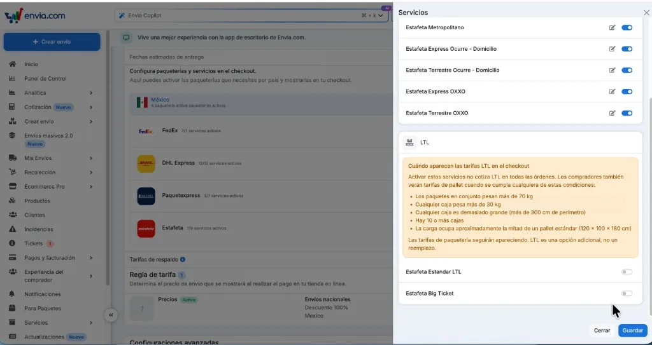This screenshot has width=652, height=345.
Task: Toggle off Estafeta Metropolitano
Action: pyautogui.click(x=627, y=28)
